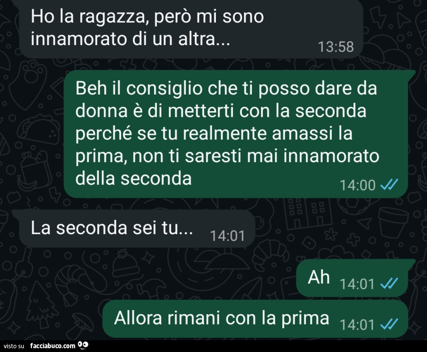Click the message 'Ho la ragazza, però mi sono innamorato'
This screenshot has width=427, height=352.
(191, 28)
